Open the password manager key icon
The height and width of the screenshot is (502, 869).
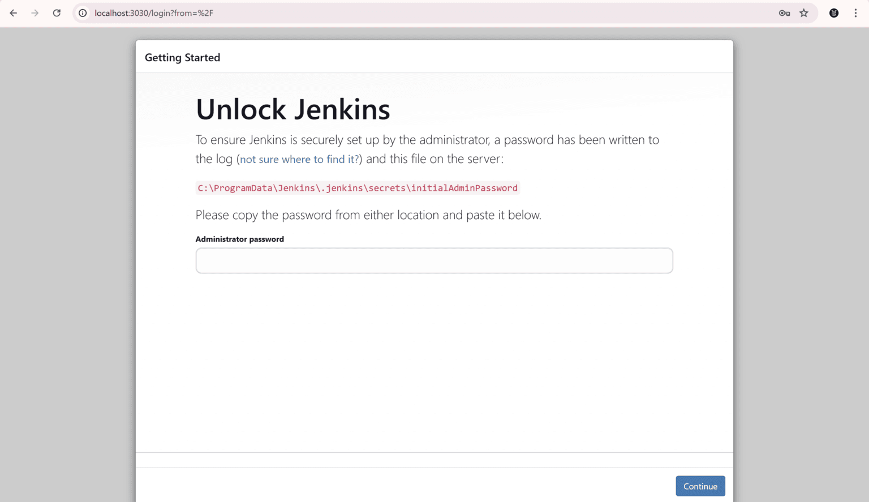[784, 13]
